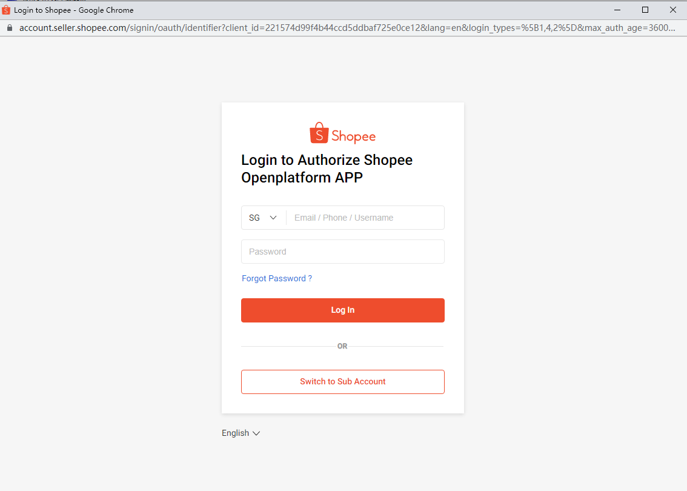Click Switch to Sub Account button
The height and width of the screenshot is (491, 687).
tap(343, 382)
